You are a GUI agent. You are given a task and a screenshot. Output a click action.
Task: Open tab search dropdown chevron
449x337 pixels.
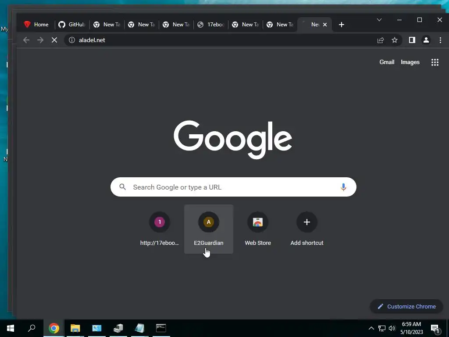pyautogui.click(x=379, y=20)
